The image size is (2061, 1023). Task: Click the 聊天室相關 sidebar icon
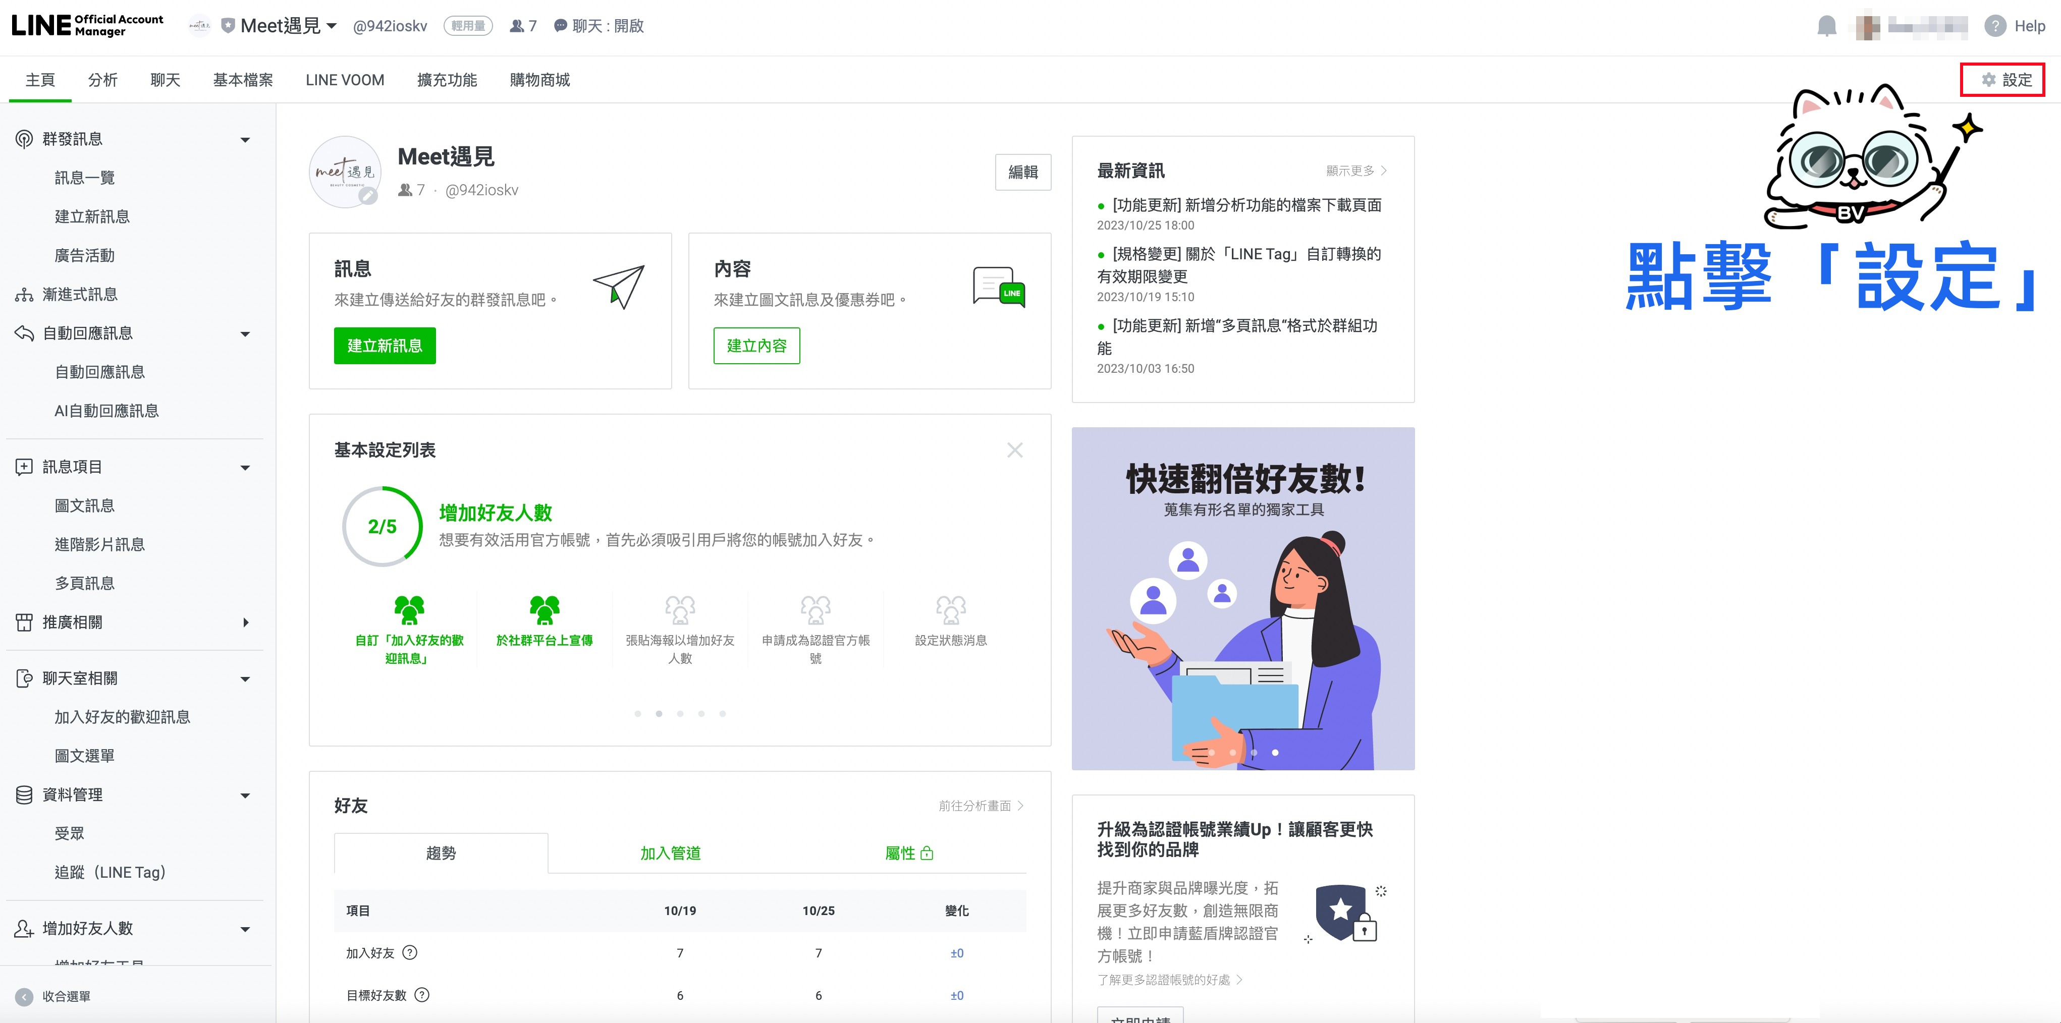(24, 678)
